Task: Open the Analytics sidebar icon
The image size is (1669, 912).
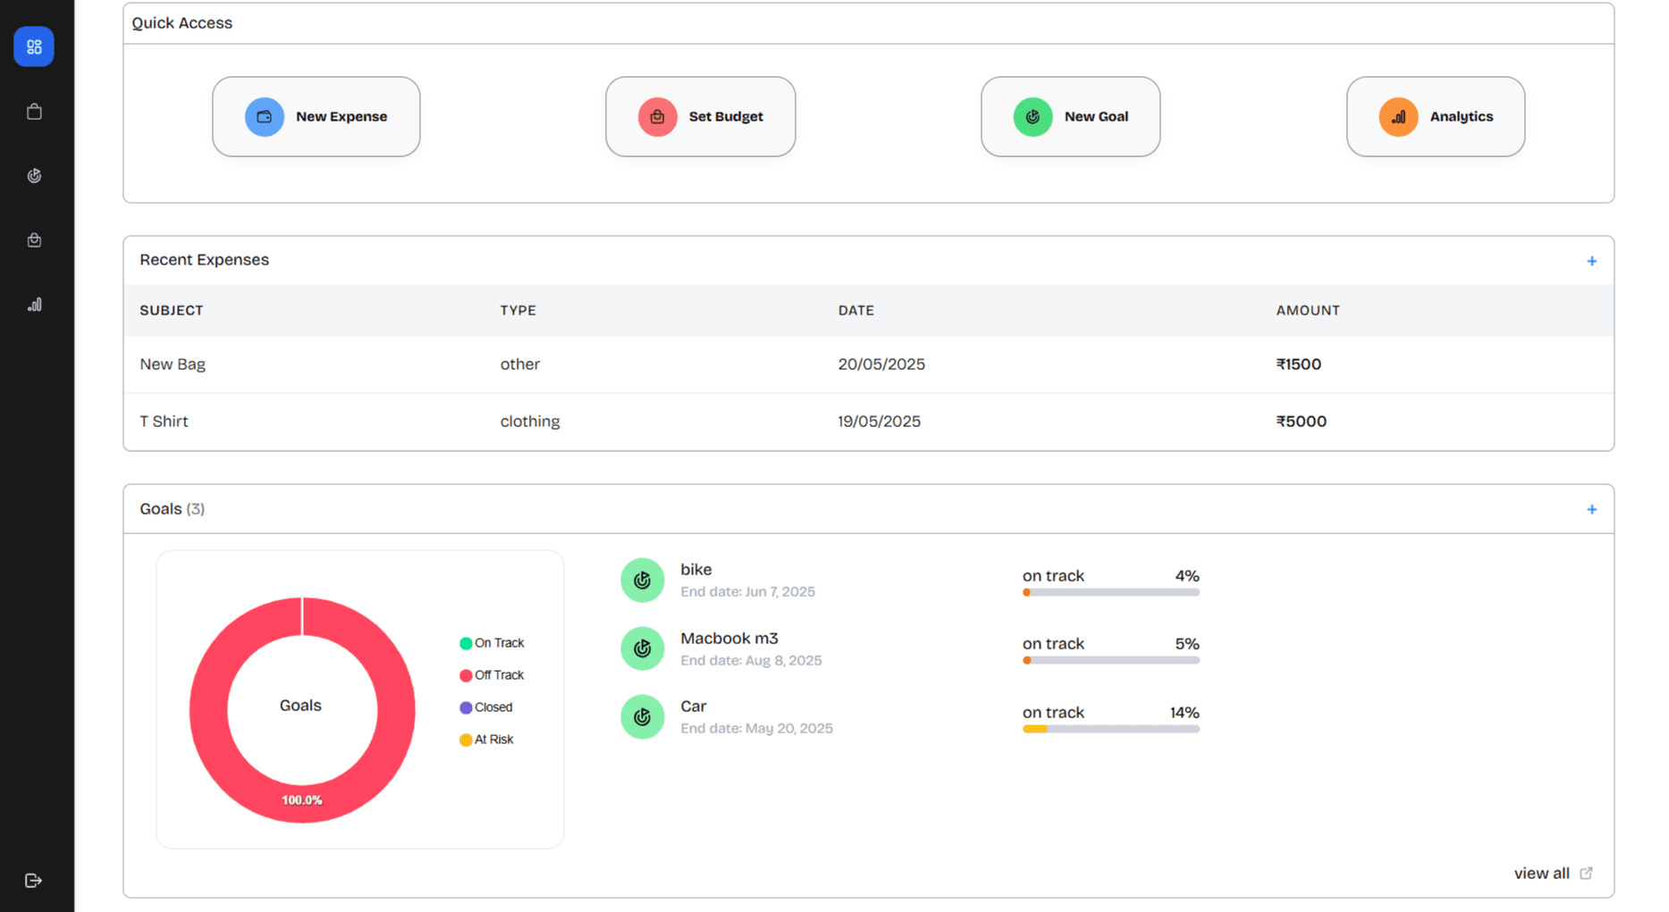Action: [x=34, y=304]
